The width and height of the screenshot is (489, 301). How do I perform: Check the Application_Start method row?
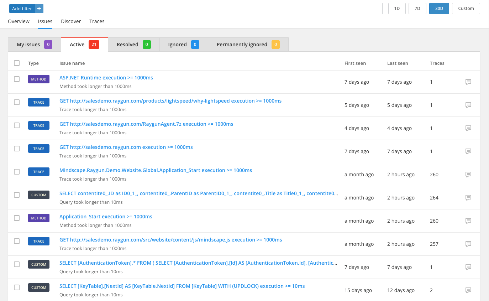17,218
